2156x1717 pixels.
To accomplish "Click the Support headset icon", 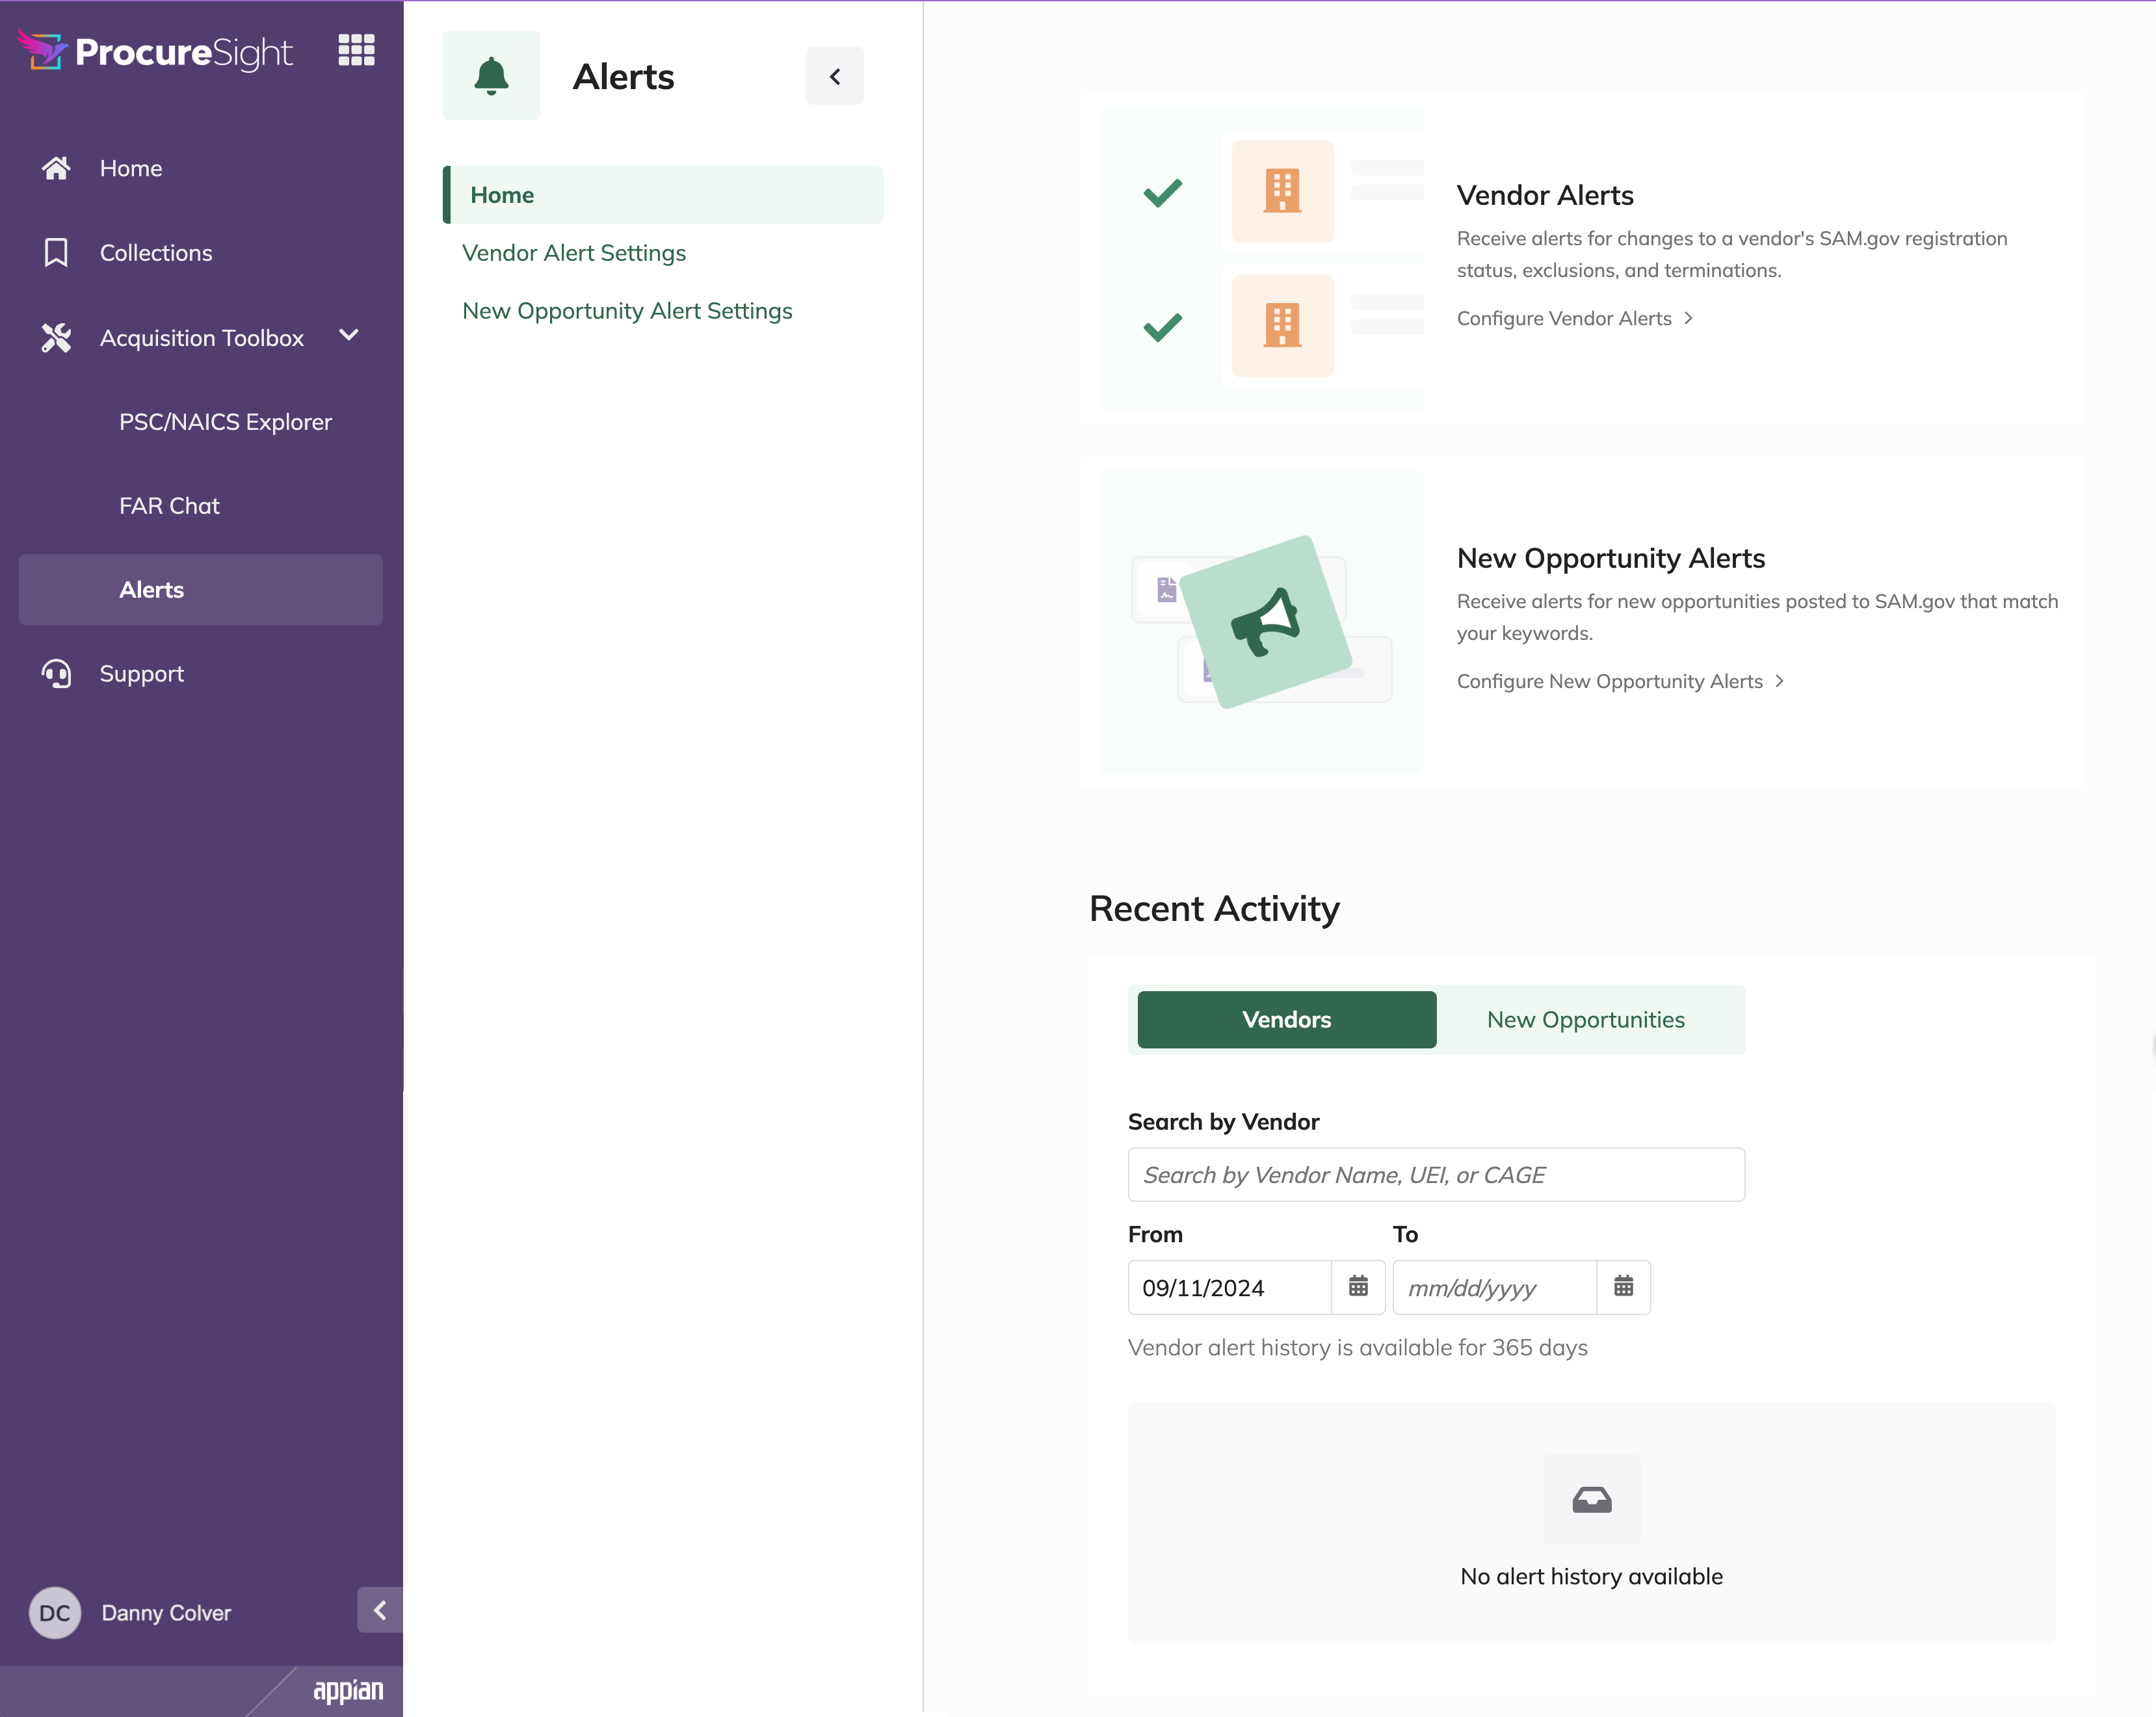I will pyautogui.click(x=56, y=673).
